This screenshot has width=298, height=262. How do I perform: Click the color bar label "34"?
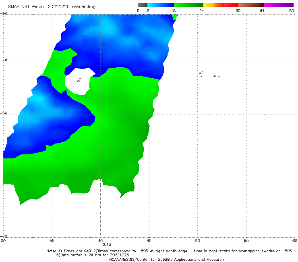202,10
